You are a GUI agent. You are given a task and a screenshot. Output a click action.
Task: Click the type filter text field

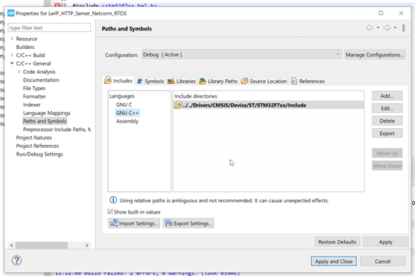click(50, 27)
